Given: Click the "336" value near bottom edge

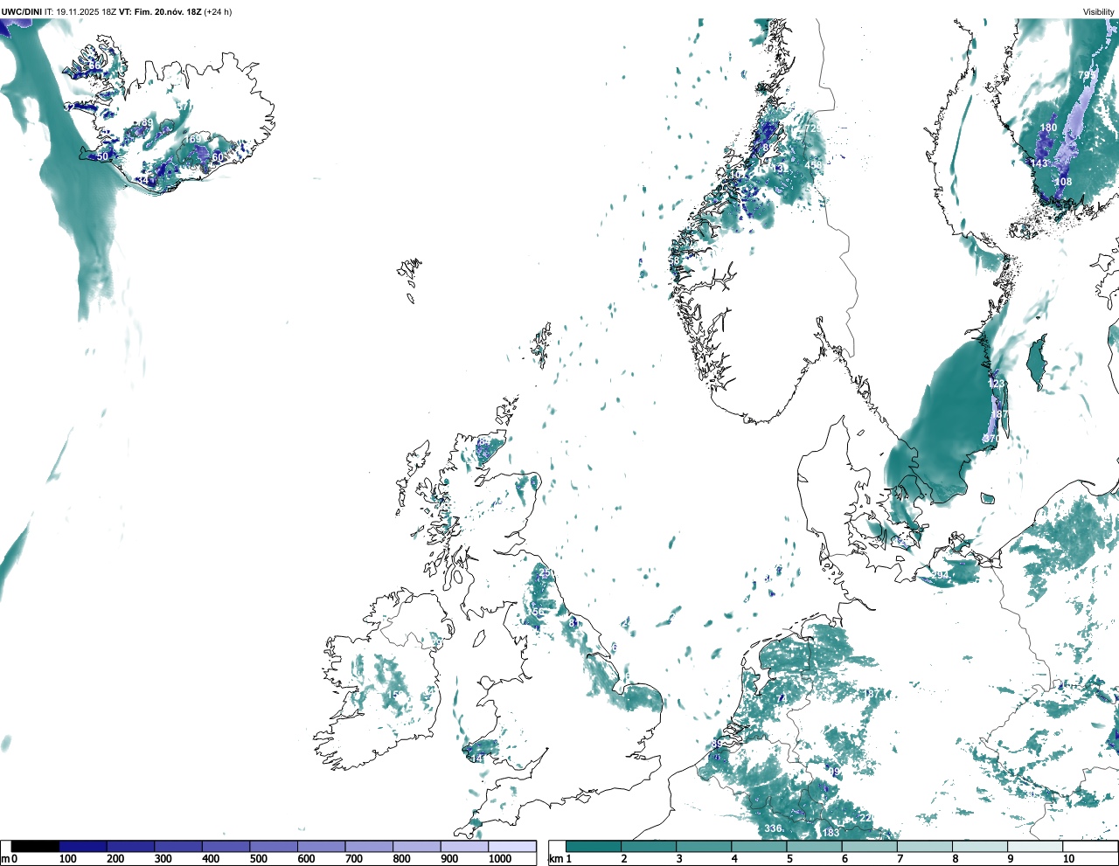Looking at the screenshot, I should pos(773,828).
